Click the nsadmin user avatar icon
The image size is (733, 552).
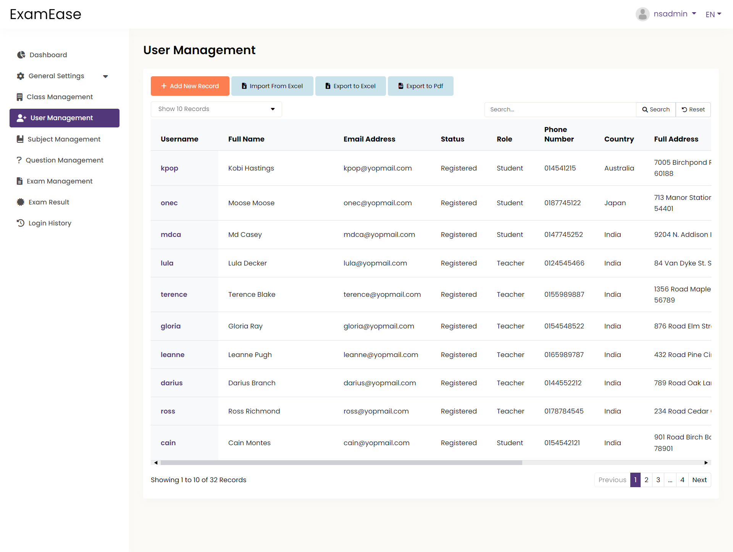pos(643,14)
